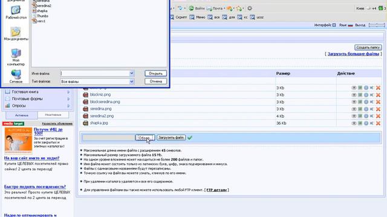Viewport: 387px width, 217px height.
Task: Adjust the width slider next to Выход
Action: (x=377, y=25)
